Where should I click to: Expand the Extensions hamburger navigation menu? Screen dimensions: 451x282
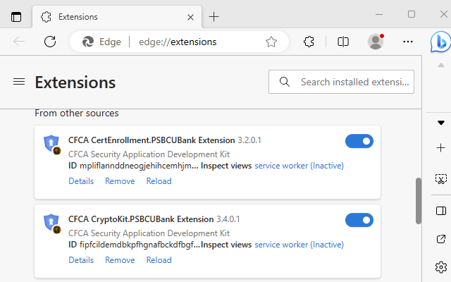coord(19,82)
